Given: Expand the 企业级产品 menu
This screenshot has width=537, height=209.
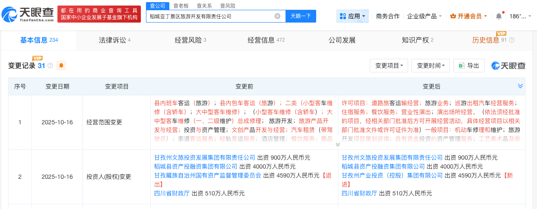Looking at the screenshot, I should coord(424,16).
